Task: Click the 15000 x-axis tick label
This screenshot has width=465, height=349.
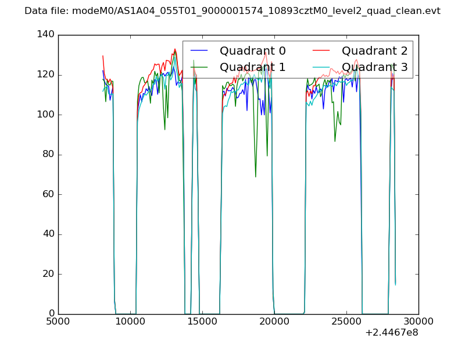Action: coord(202,321)
